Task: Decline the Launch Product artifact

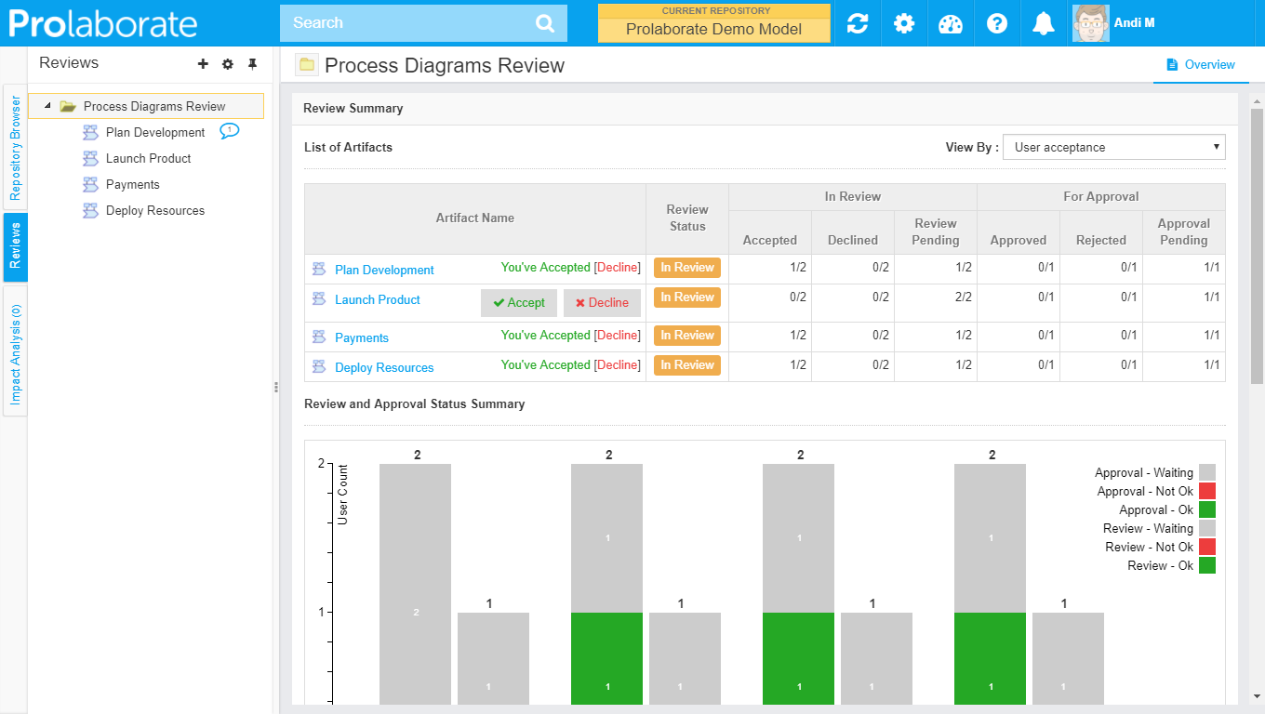Action: coord(601,303)
